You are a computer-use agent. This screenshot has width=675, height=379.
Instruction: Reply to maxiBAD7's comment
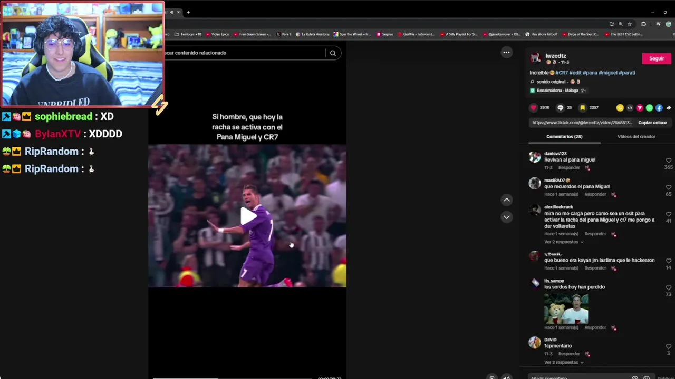click(x=595, y=194)
